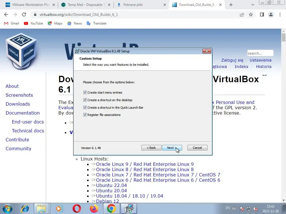This screenshot has width=286, height=214.
Task: Uncheck Register file associations option
Action: click(x=85, y=115)
